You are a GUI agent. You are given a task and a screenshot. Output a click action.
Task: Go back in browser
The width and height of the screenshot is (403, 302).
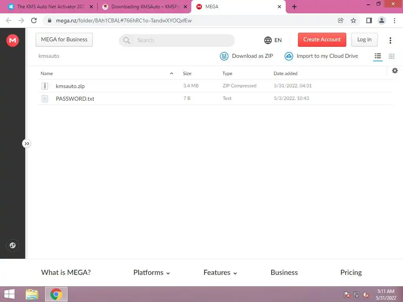coord(9,20)
